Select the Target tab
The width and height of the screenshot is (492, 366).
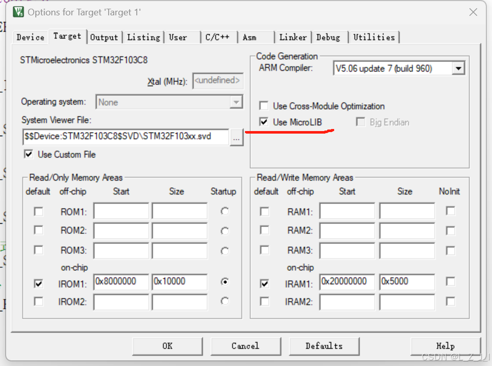click(x=67, y=36)
